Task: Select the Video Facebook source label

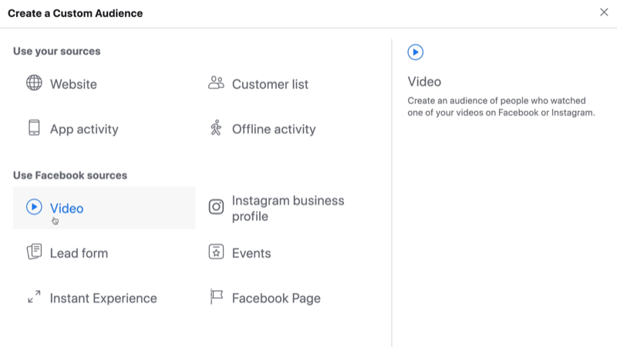Action: click(x=66, y=208)
